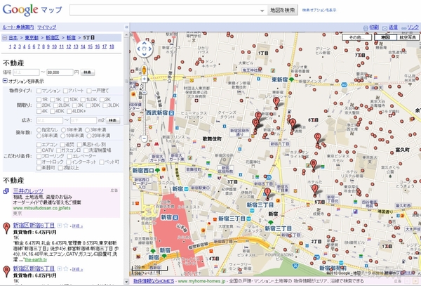
Task: Click the Google マップ logo
Action: (32, 10)
